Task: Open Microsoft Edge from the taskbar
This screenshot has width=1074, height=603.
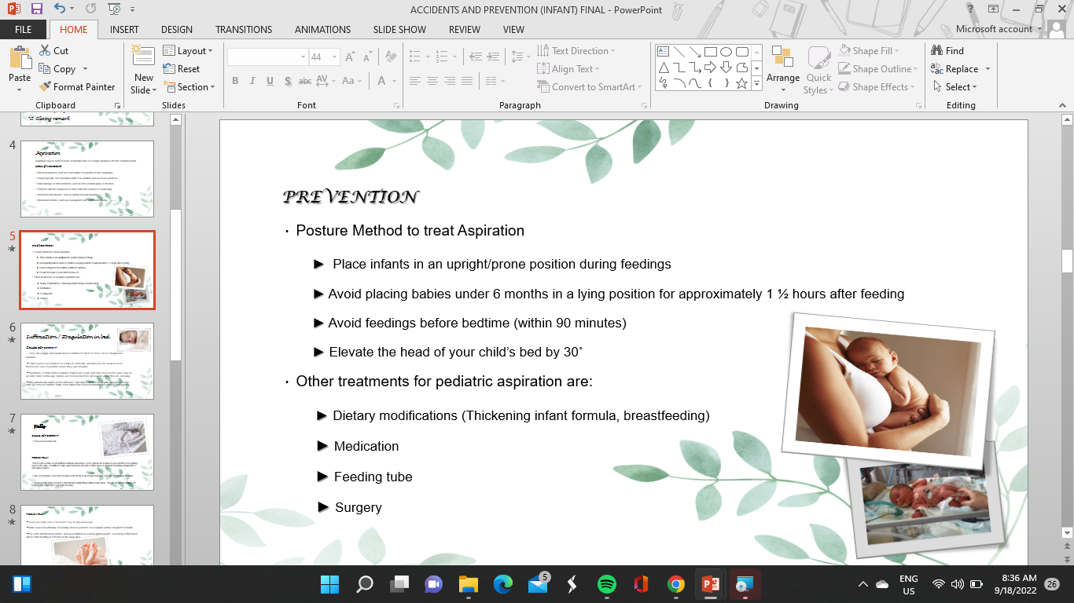Action: pyautogui.click(x=503, y=584)
